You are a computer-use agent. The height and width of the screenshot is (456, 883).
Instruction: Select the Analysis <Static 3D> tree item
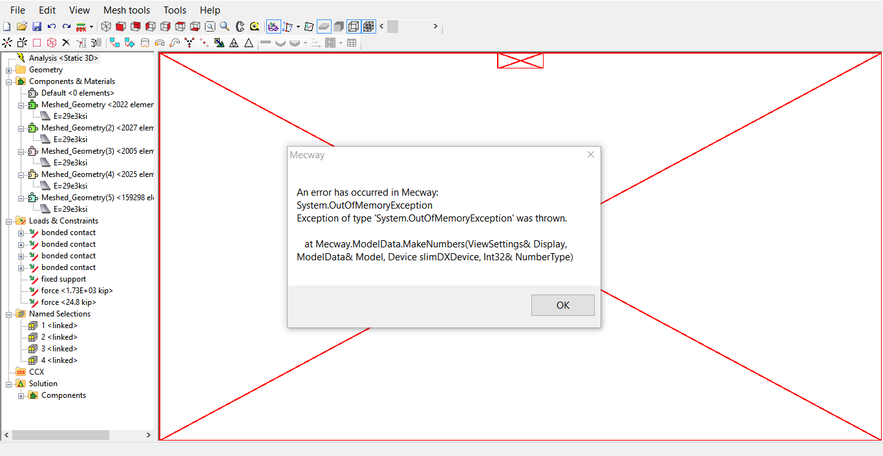pyautogui.click(x=64, y=58)
